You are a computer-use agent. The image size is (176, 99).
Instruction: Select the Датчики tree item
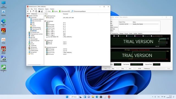(34, 31)
